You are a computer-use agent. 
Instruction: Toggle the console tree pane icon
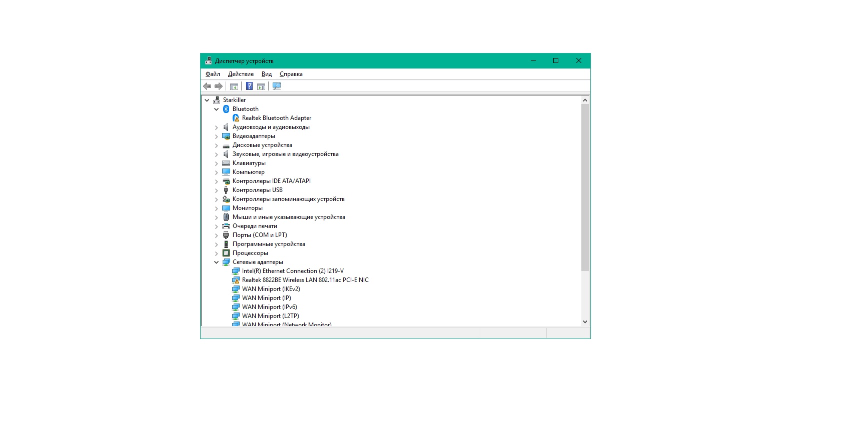(x=234, y=86)
